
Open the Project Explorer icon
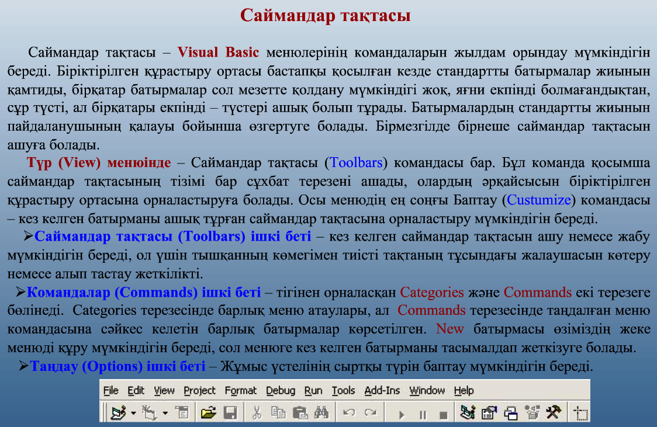pyautogui.click(x=468, y=413)
